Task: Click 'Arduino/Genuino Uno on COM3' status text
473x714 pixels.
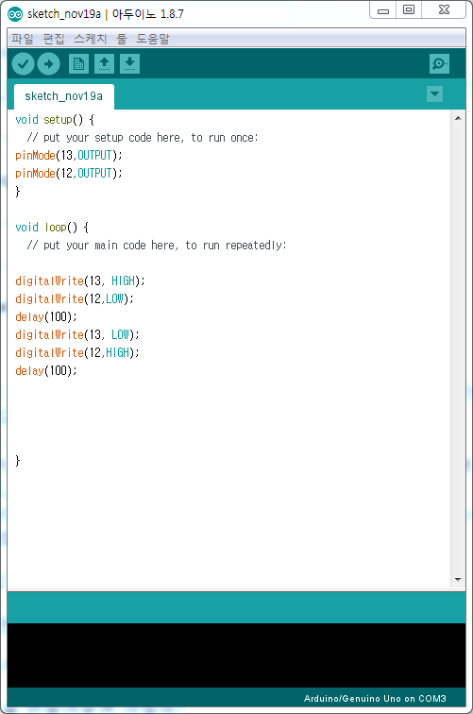Action: (x=375, y=699)
